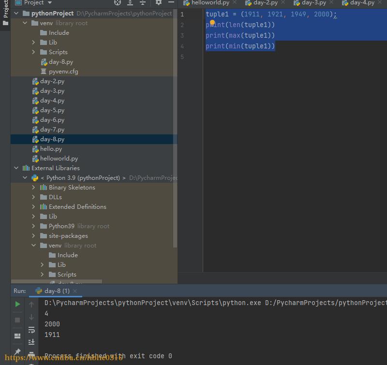Close the day-8 (1) run tab
Screen dimensions: 387x365
click(x=75, y=291)
